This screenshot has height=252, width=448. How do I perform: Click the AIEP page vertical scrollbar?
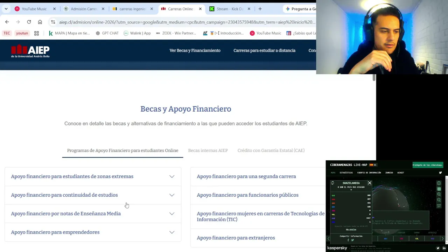[374, 78]
